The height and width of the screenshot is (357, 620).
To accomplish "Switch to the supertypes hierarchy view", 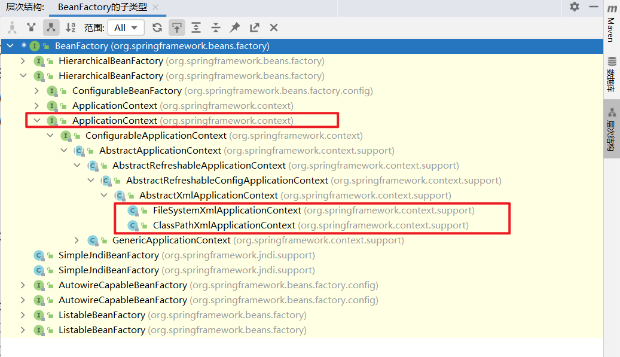I will (x=31, y=28).
